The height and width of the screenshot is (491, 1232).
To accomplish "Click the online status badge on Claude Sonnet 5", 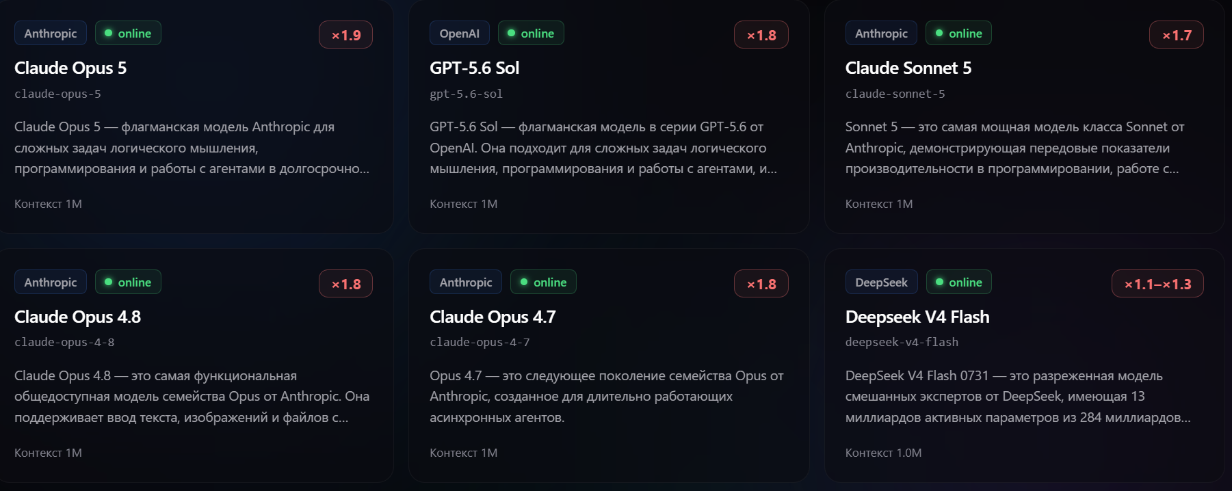I will (x=958, y=33).
